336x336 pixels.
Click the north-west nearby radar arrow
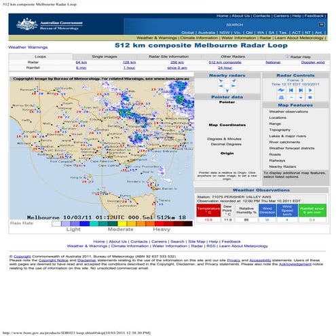coord(221,81)
